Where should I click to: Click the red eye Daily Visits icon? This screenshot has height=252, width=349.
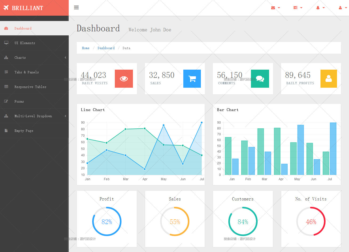click(124, 79)
